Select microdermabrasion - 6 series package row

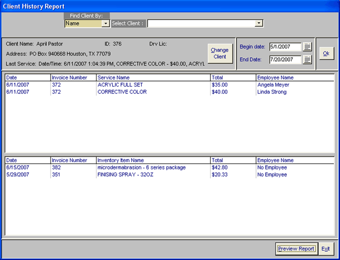click(169, 167)
